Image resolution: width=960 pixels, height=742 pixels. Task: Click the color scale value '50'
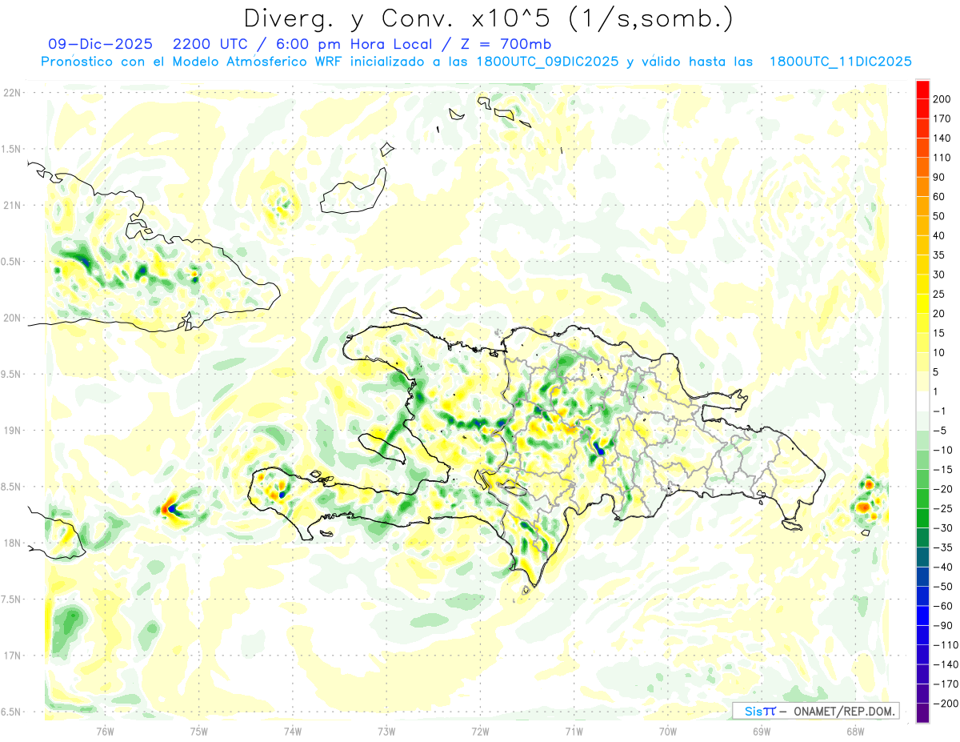[940, 216]
